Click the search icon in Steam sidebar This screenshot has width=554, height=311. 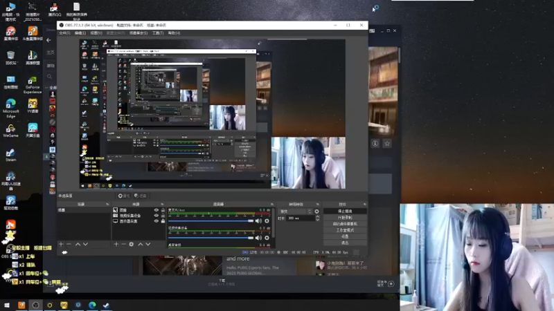(49, 77)
